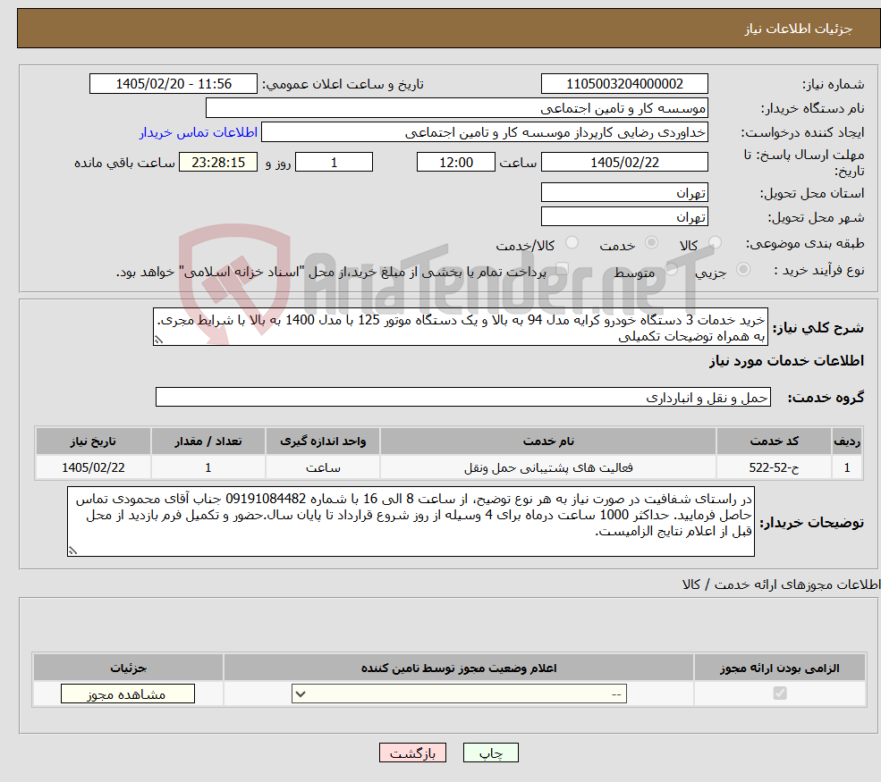Click the request creator field
Viewport: 881px width, 782px height.
[484, 132]
